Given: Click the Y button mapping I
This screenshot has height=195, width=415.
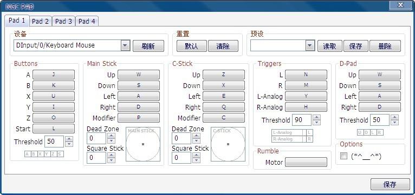Looking at the screenshot, I should 54,107.
